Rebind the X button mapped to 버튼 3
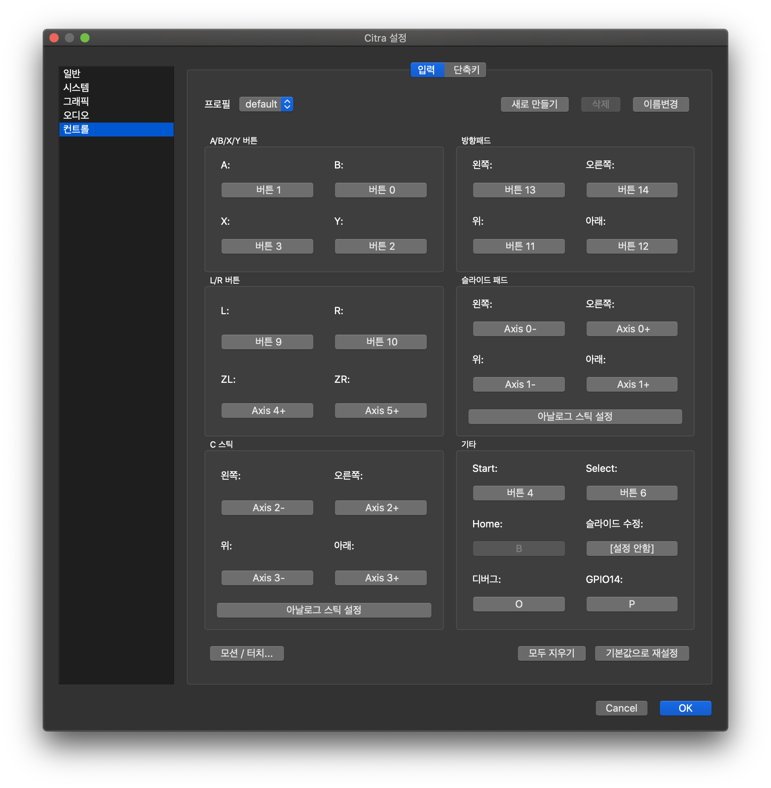This screenshot has width=771, height=788. click(x=267, y=246)
